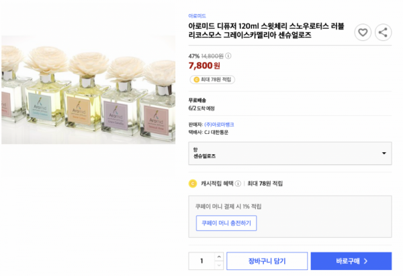This screenshot has width=403, height=276.
Task: Open the 향 scent dropdown
Action: pyautogui.click(x=290, y=153)
